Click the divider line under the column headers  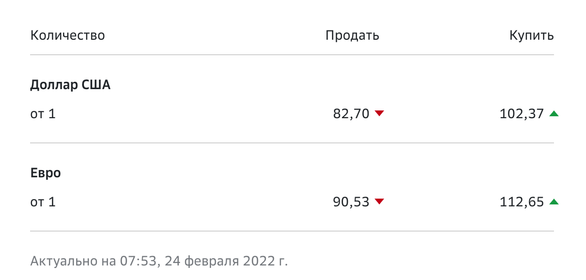(x=292, y=55)
